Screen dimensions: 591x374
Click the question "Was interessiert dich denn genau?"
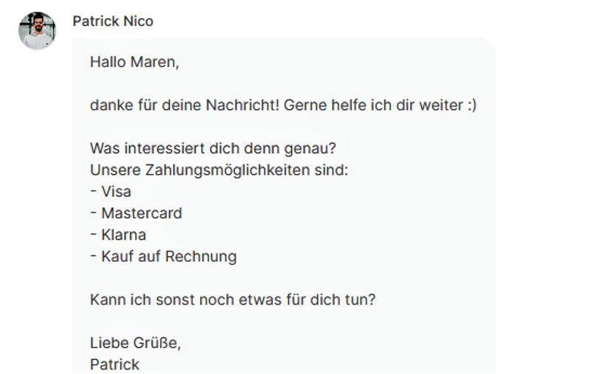point(213,148)
